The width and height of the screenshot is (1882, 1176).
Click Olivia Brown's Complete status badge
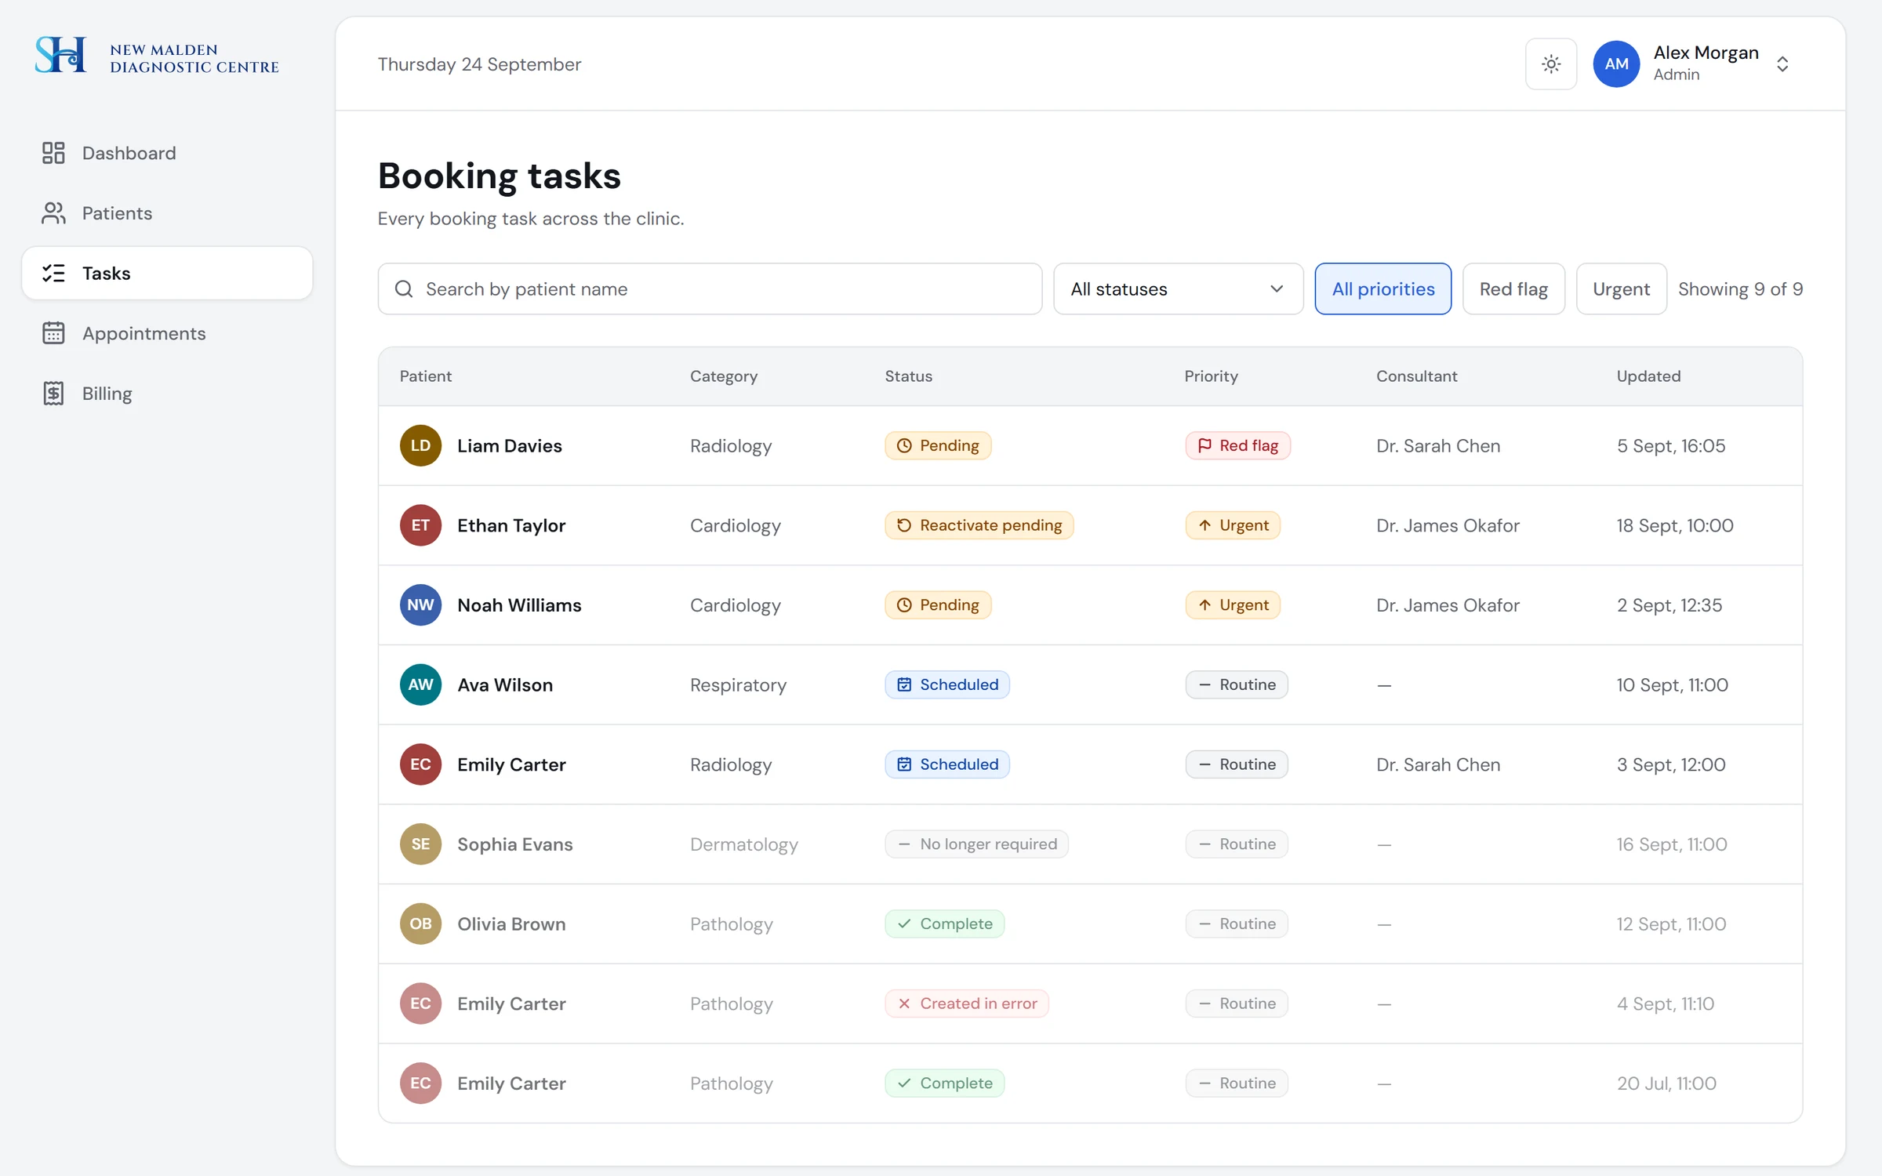944,924
